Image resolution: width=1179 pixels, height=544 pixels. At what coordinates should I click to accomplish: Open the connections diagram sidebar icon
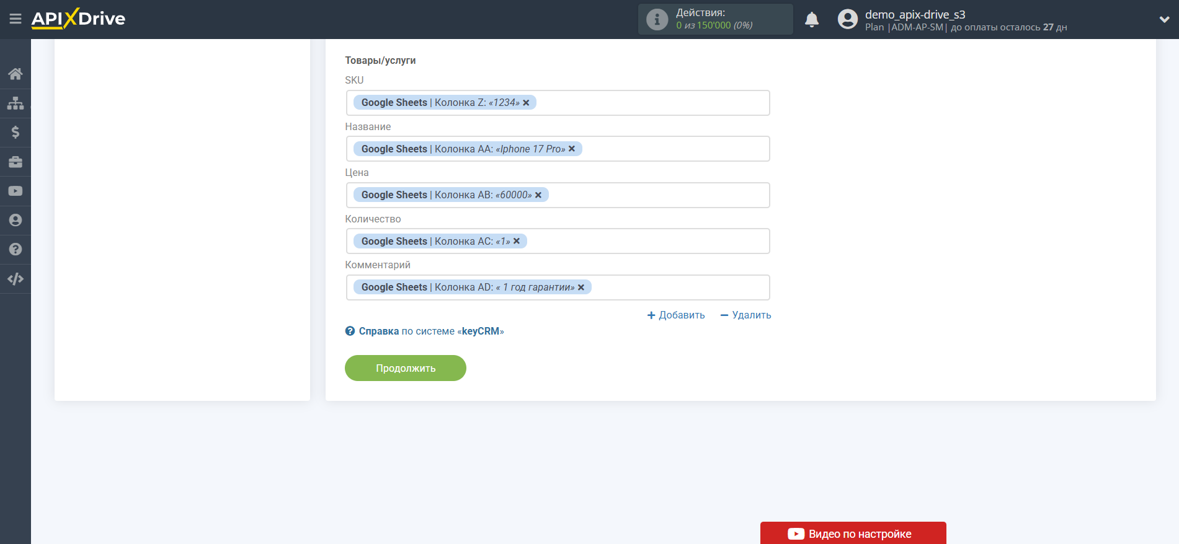pyautogui.click(x=16, y=103)
